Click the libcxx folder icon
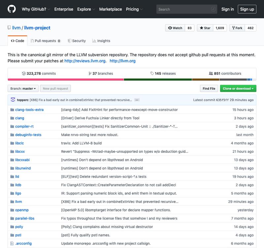 click(x=12, y=152)
